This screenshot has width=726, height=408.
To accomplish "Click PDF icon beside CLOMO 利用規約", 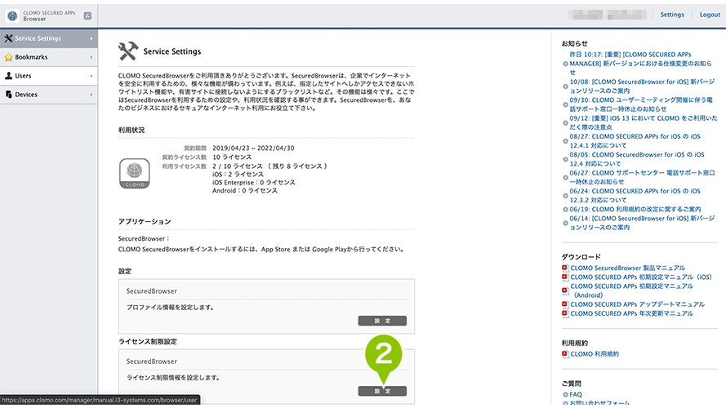I will (565, 354).
